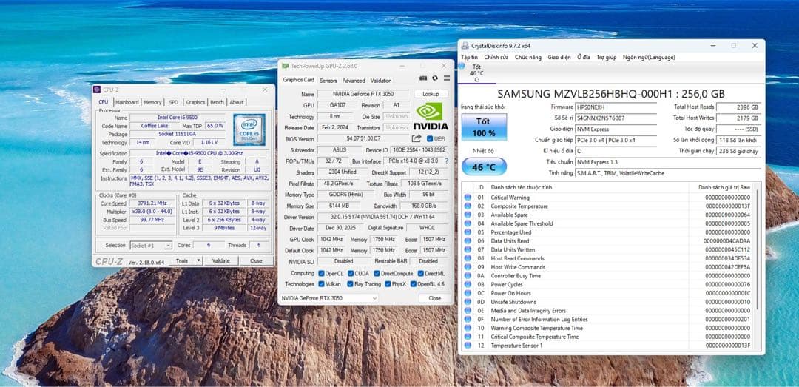799x387 pixels.
Task: Click the GPU-Z screenshot camera icon
Action: [x=423, y=78]
